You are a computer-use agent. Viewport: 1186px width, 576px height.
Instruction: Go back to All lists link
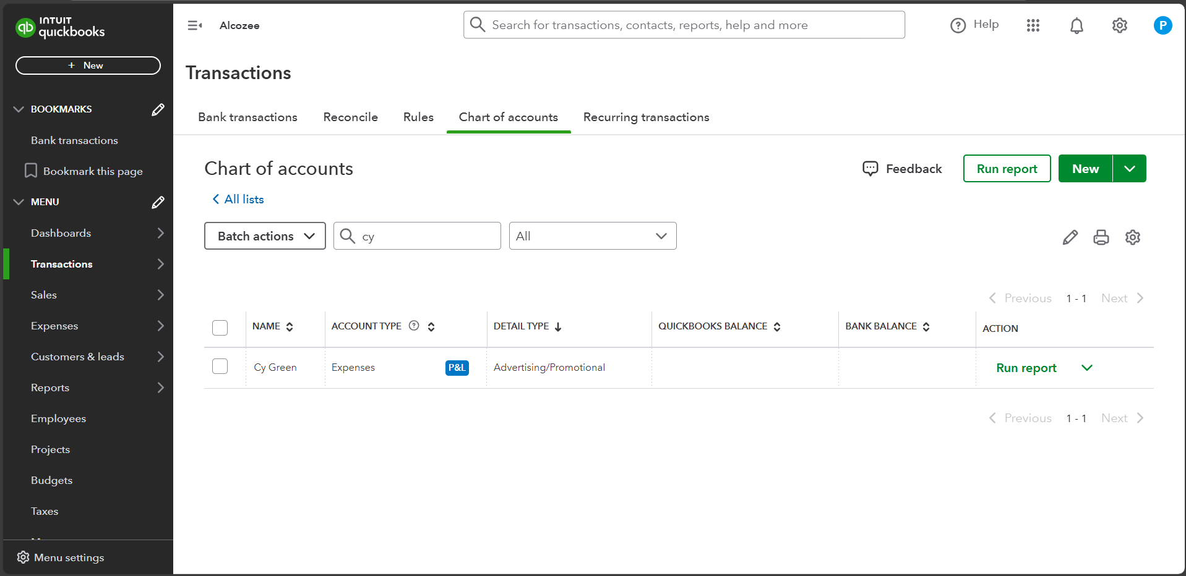(238, 199)
